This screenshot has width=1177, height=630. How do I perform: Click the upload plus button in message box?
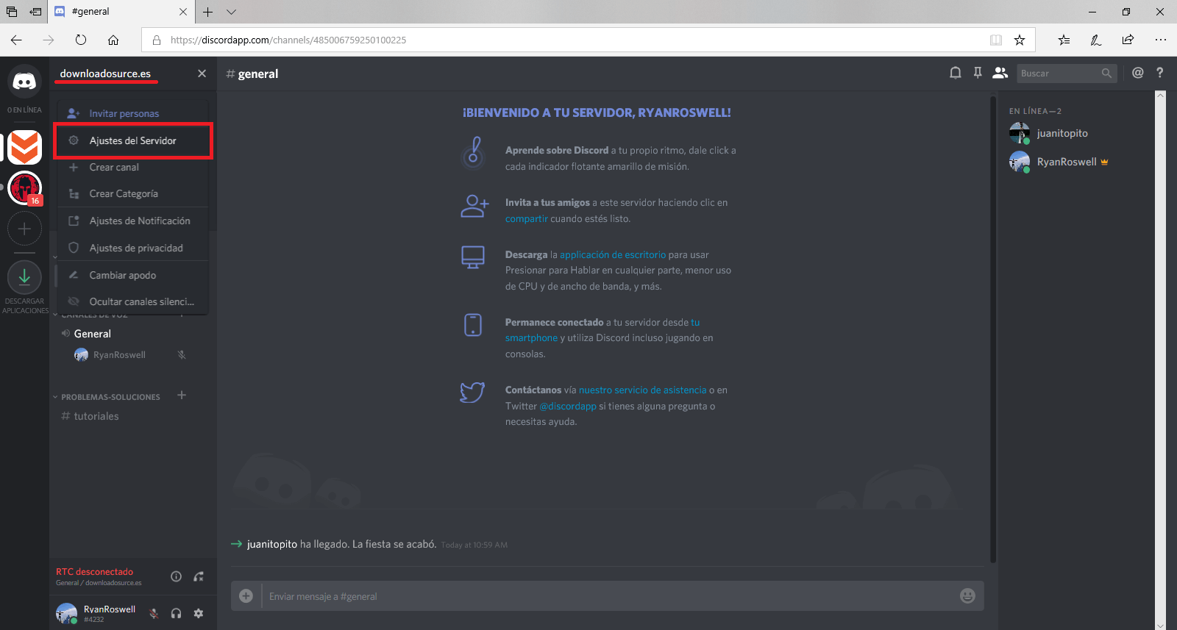(x=246, y=596)
